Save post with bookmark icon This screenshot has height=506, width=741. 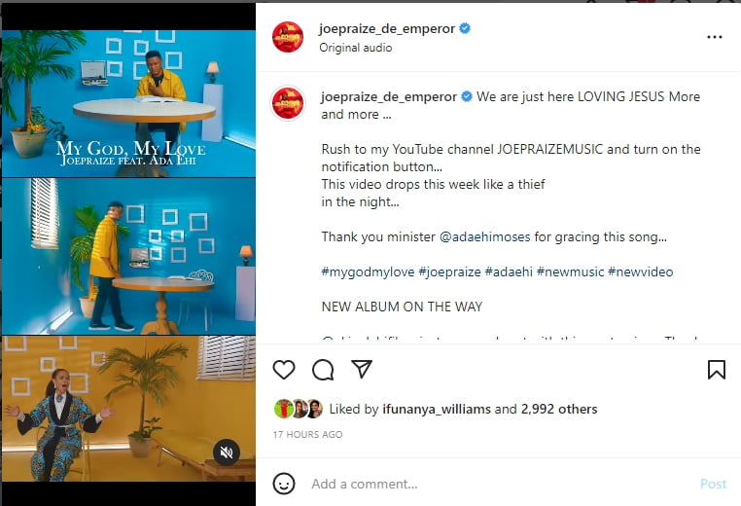(x=717, y=370)
